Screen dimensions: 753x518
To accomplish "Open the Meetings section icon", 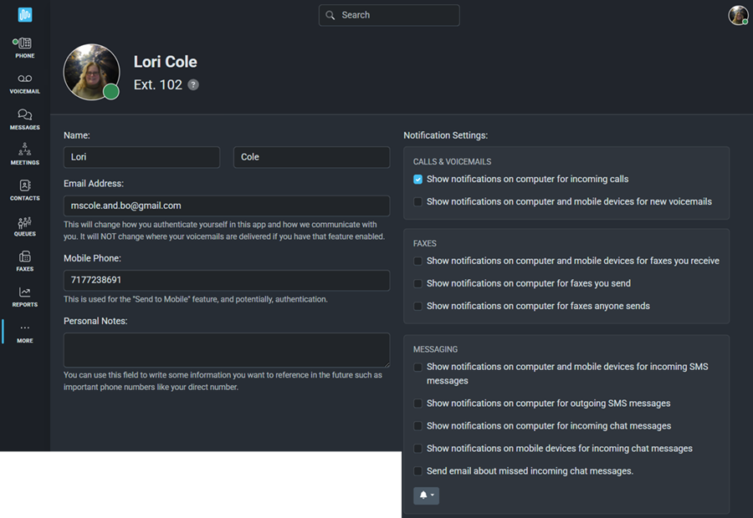I will [x=24, y=155].
